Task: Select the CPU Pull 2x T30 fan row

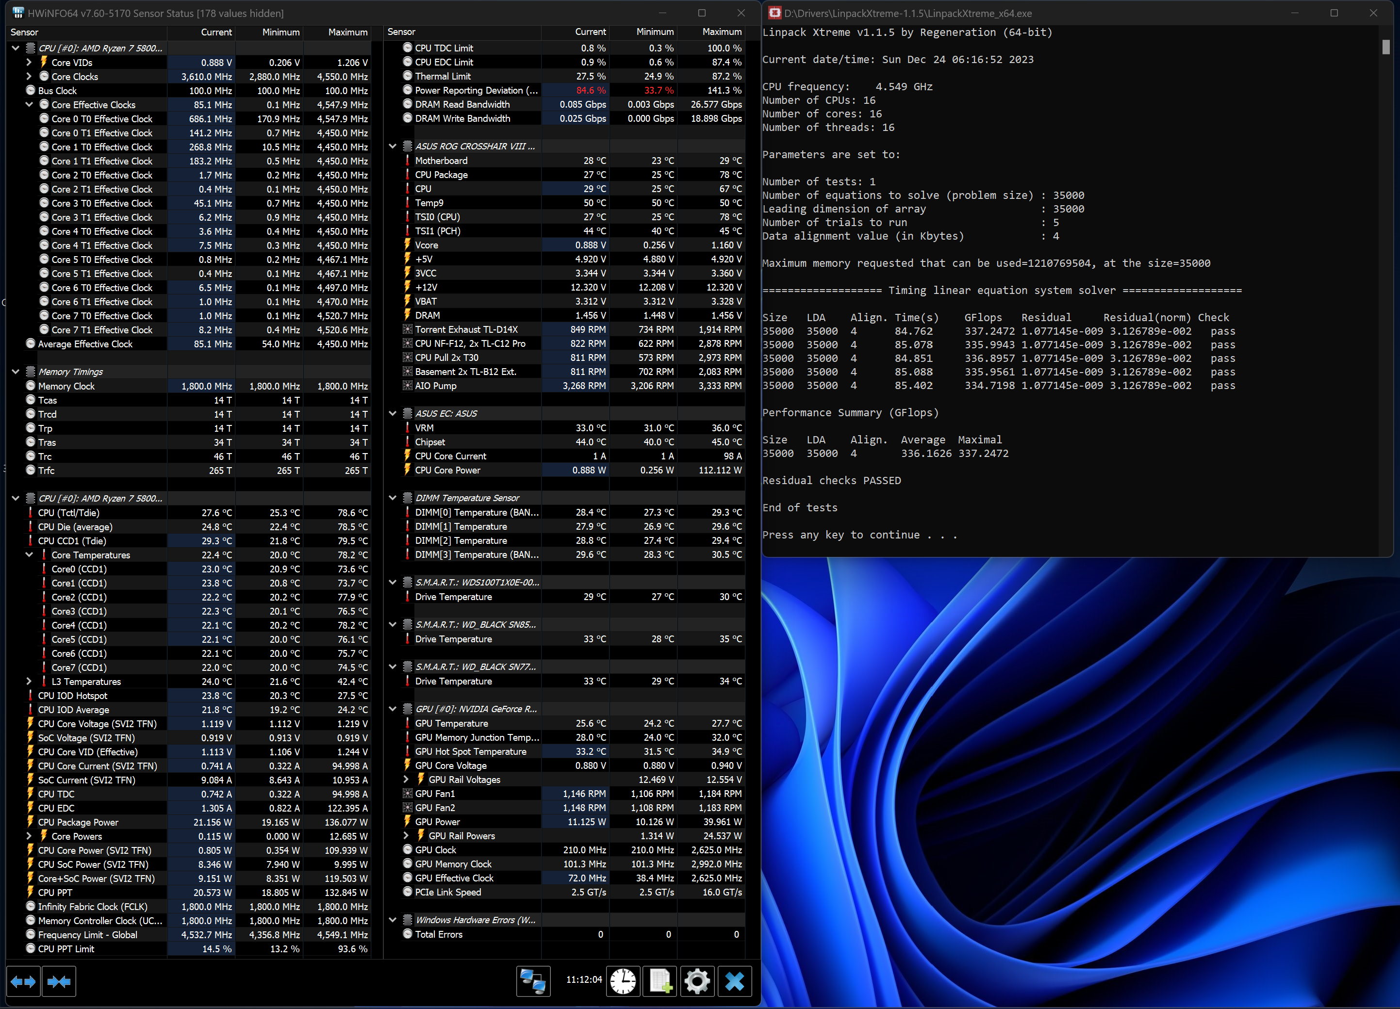Action: click(564, 358)
